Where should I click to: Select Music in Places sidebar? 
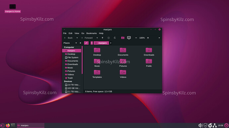pyautogui.click(x=72, y=68)
